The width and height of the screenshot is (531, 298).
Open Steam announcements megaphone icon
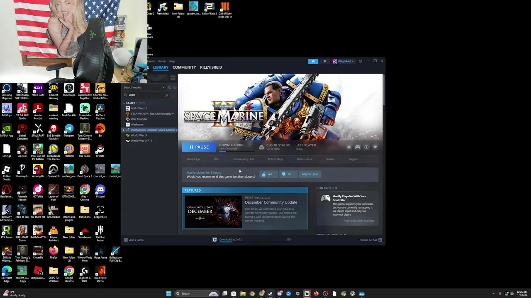click(x=313, y=61)
